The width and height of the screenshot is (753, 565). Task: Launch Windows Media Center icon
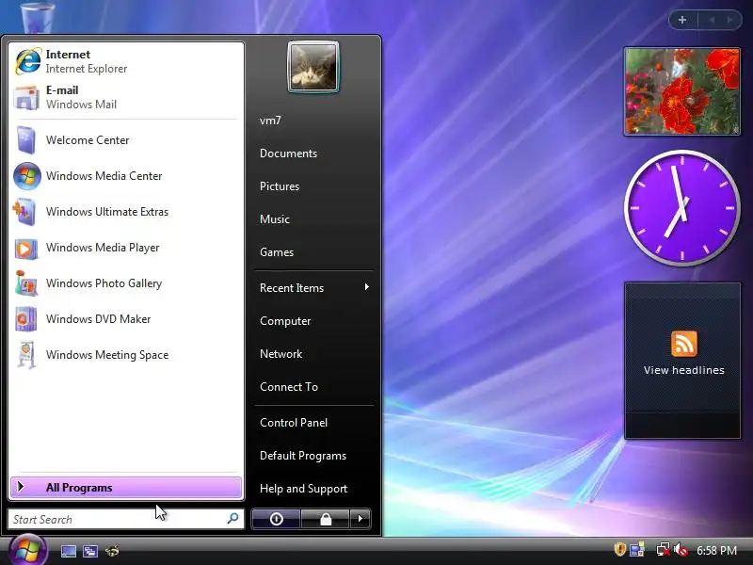[27, 176]
